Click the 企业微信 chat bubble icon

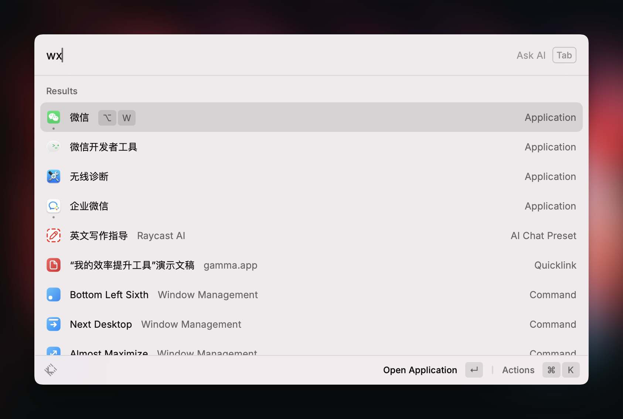pyautogui.click(x=54, y=206)
